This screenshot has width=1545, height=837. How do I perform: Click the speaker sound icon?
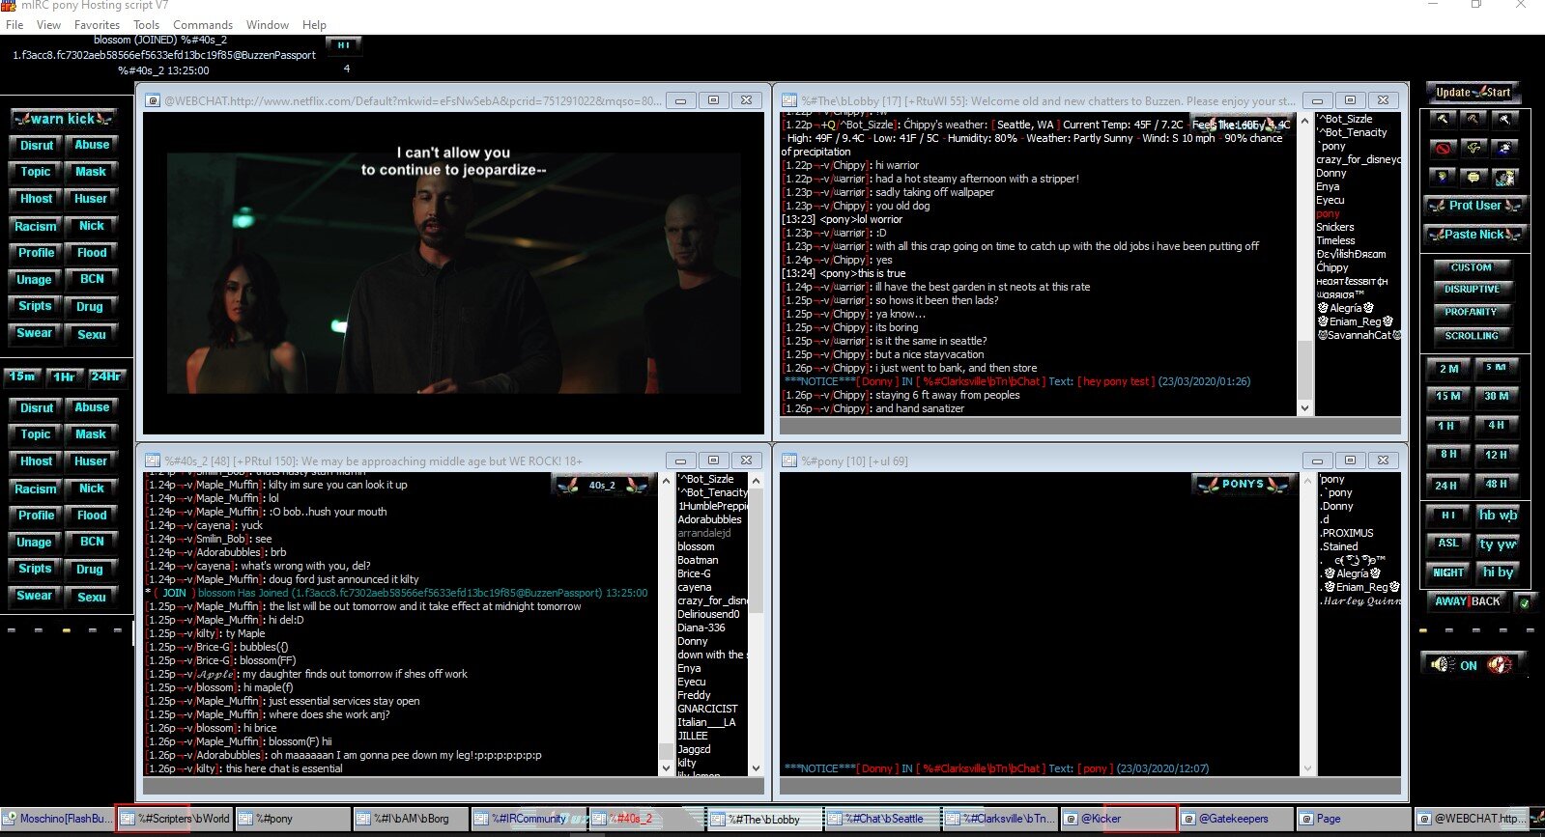coord(1442,665)
